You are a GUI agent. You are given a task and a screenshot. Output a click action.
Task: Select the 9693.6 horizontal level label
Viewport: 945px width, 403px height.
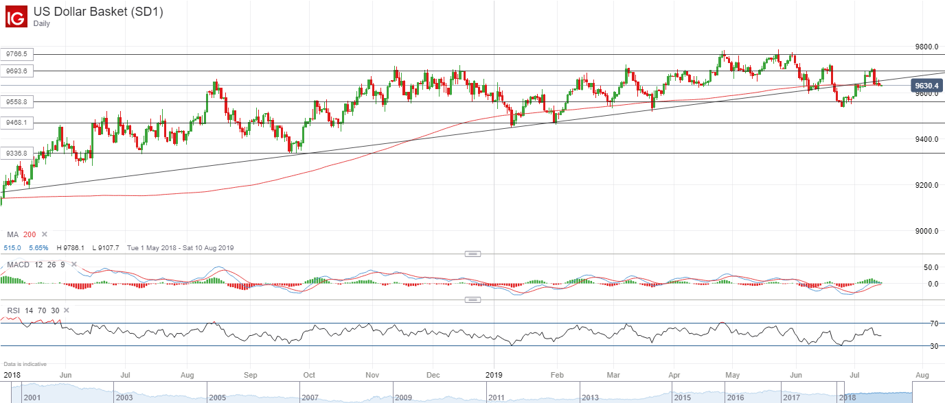coord(16,71)
